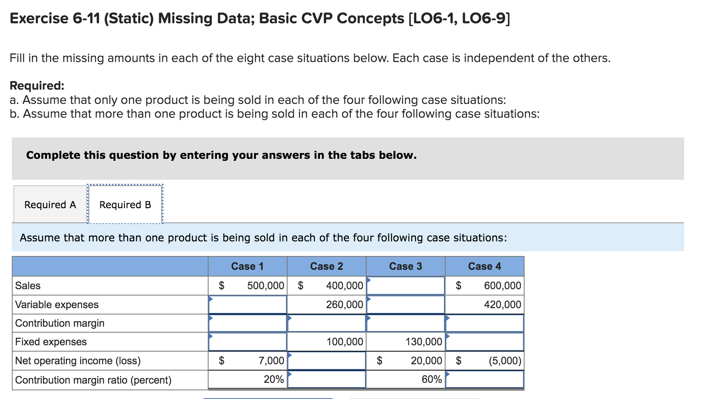Click the Variable expenses input for Case 1
The image size is (711, 399).
(x=247, y=304)
